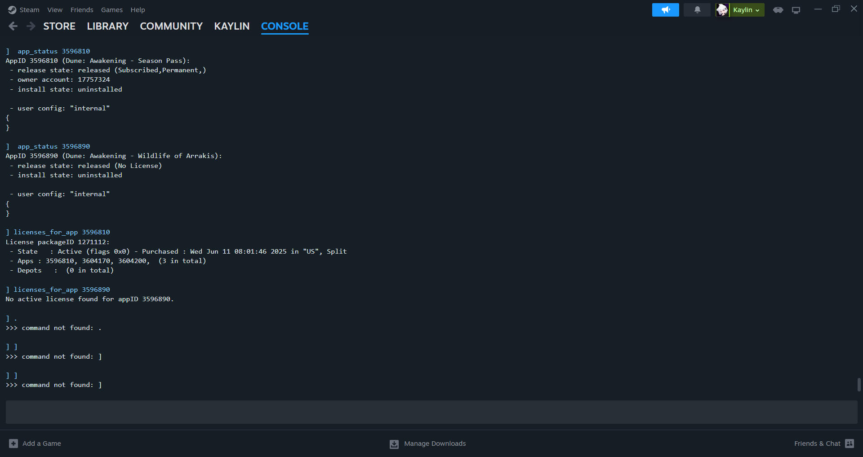This screenshot has height=457, width=863.
Task: Switch to the STORE tab
Action: pos(59,26)
